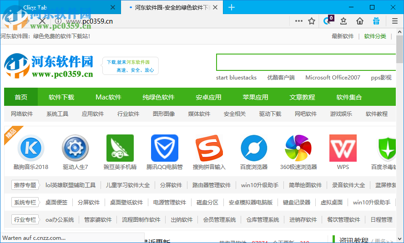
Task: Open a new tab
Action: tap(232, 7)
